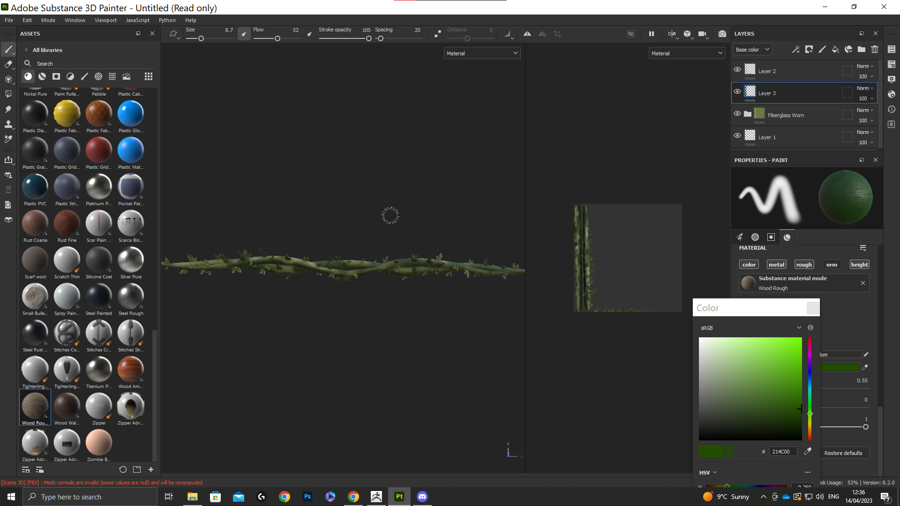The image size is (900, 506).
Task: Open Layer 2 blend mode dropdown
Action: [865, 66]
